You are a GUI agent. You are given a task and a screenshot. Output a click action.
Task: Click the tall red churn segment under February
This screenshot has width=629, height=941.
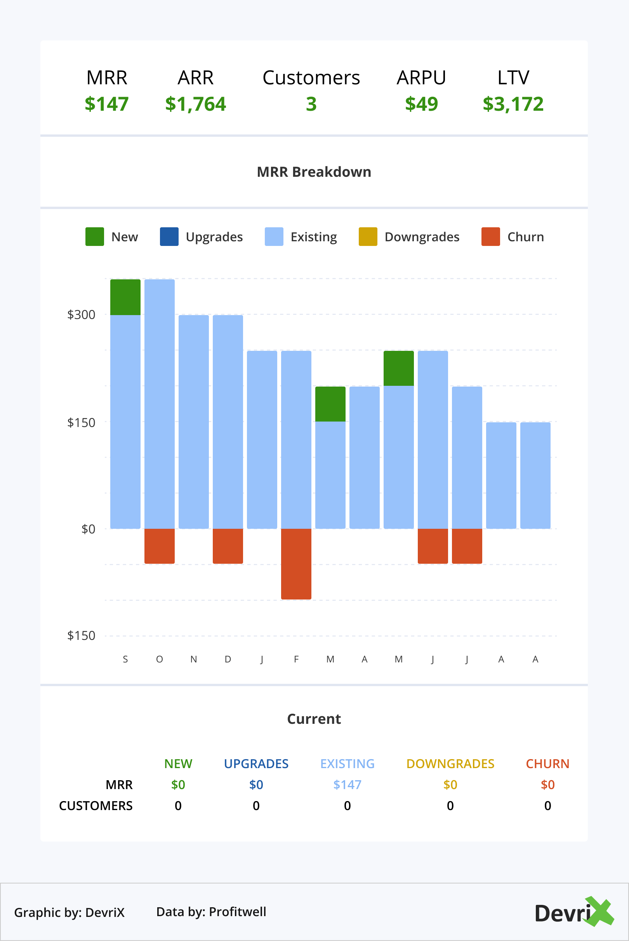click(296, 564)
